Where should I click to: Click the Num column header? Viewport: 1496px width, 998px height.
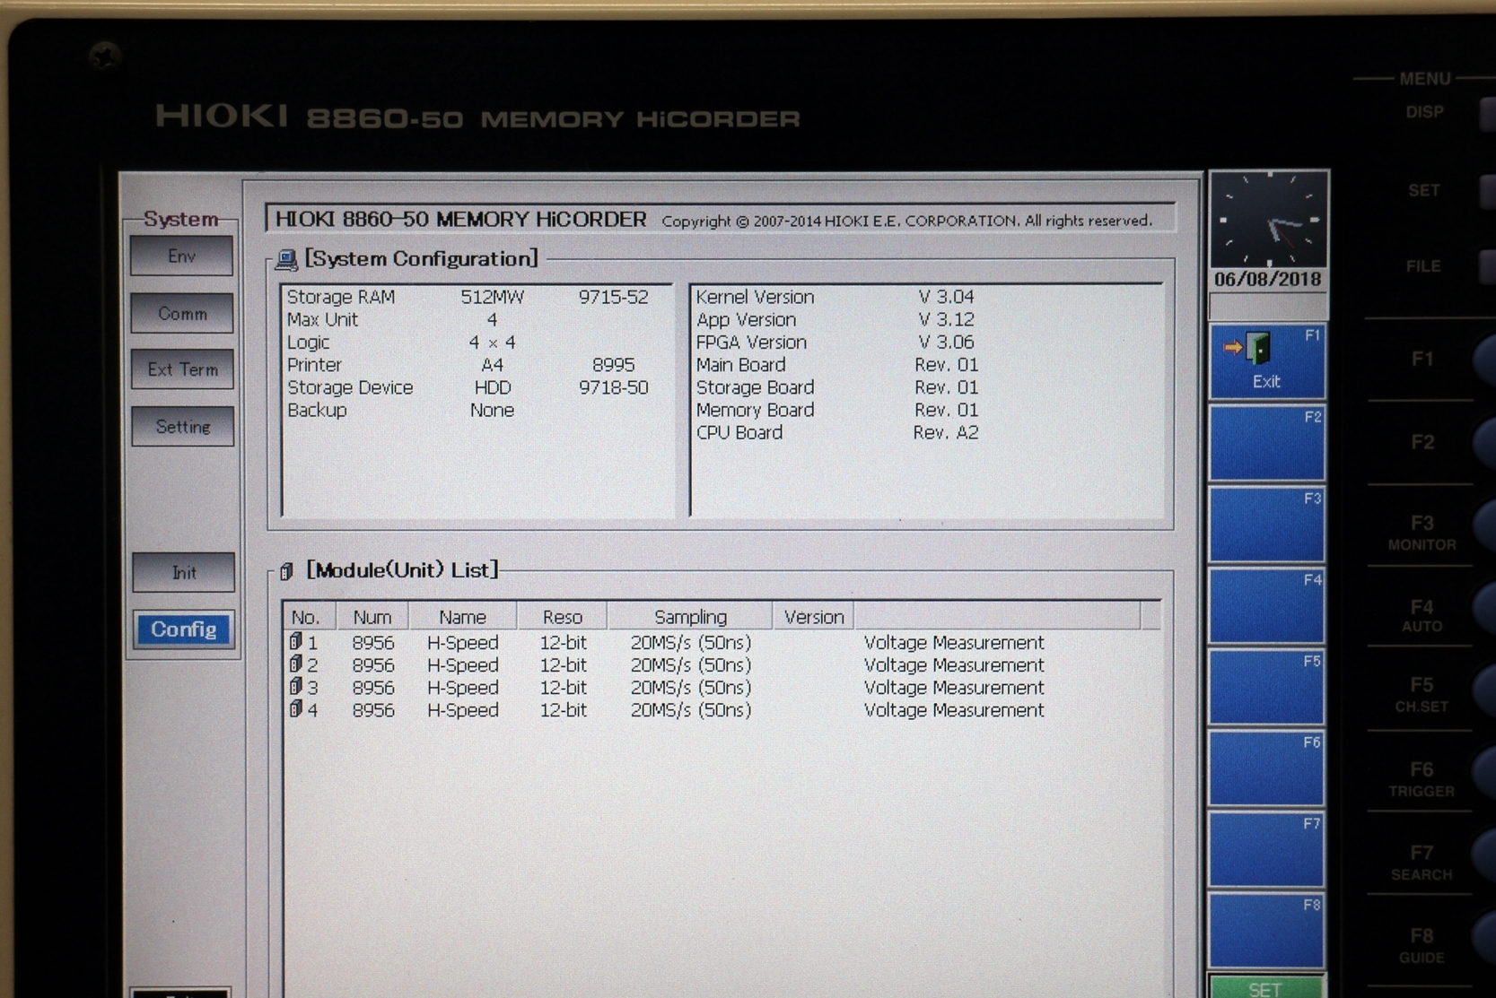372,617
